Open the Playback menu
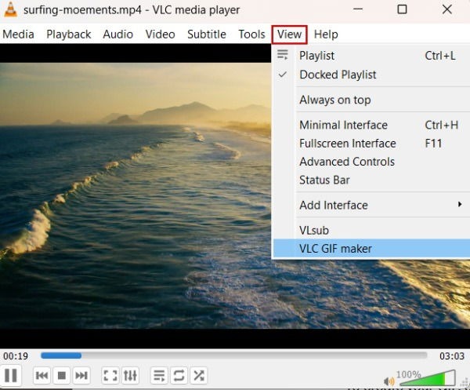The image size is (470, 390). tap(68, 35)
